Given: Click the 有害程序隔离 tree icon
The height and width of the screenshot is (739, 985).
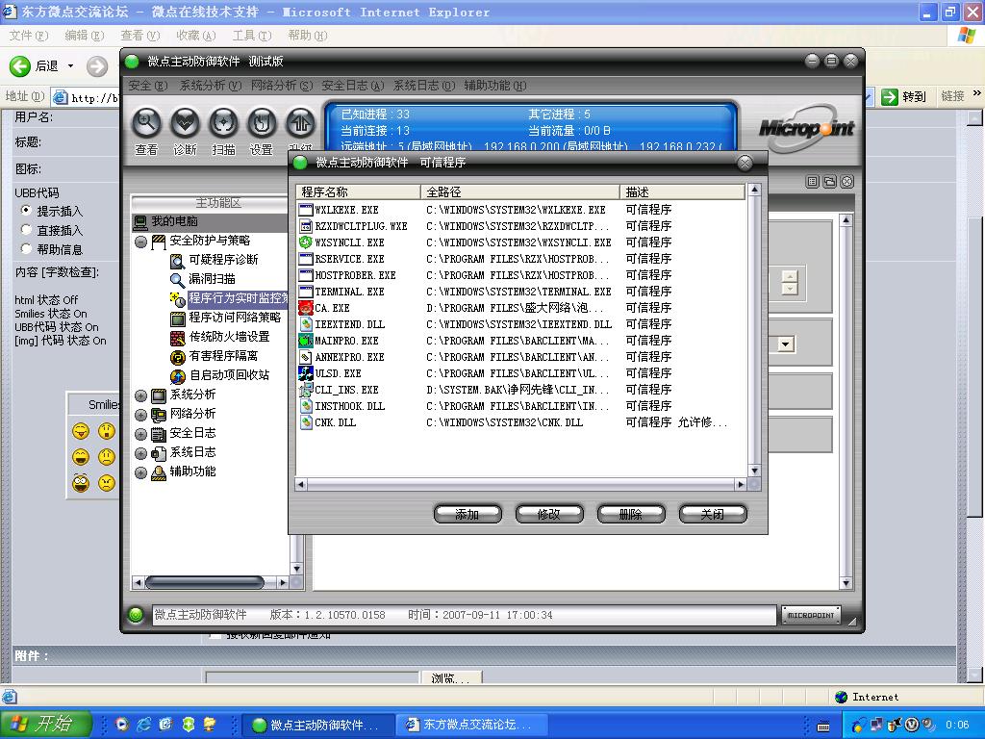Looking at the screenshot, I should [x=178, y=358].
